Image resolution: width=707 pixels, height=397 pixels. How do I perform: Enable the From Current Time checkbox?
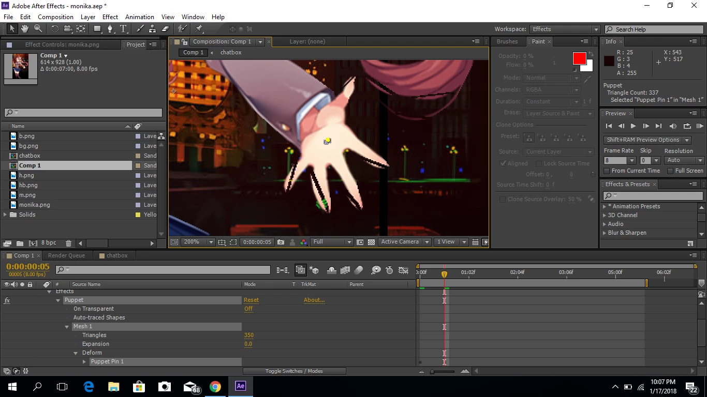(x=607, y=171)
